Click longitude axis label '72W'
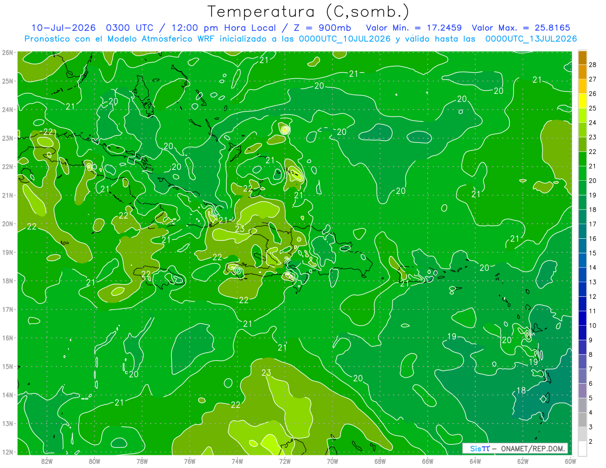Screen dimensions: 606x468 (285, 460)
